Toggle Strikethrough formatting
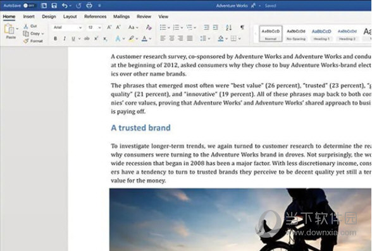Screen dimensions: 372x251 (87, 38)
